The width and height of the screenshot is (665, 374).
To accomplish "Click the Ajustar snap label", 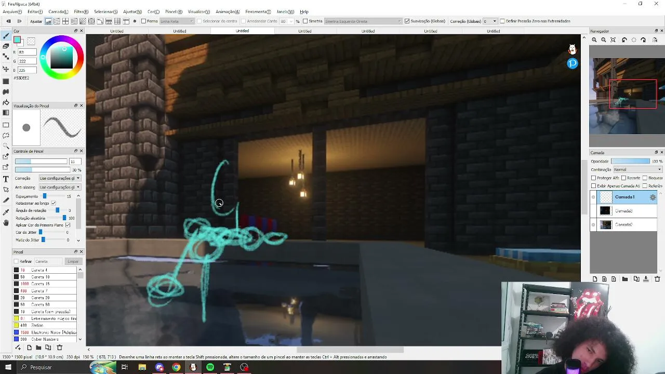I will click(36, 21).
